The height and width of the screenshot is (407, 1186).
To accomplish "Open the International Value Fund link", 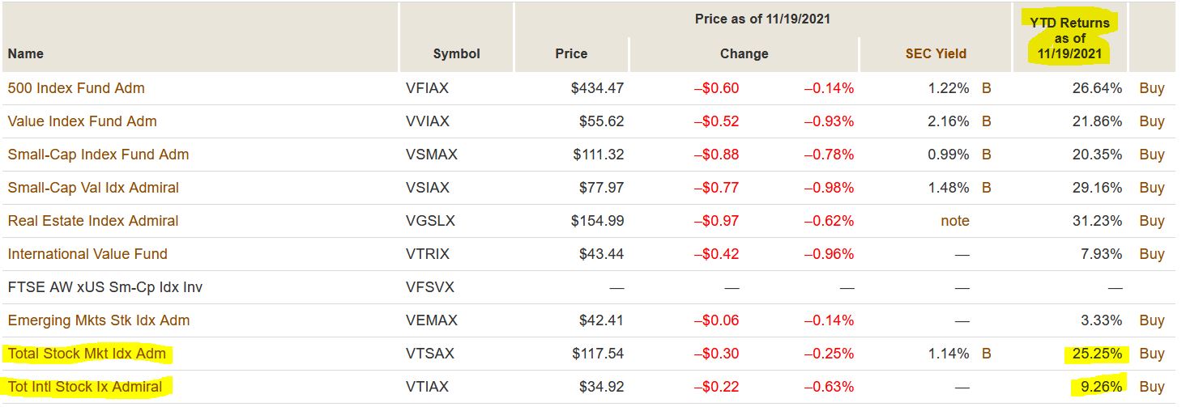I will [x=87, y=253].
